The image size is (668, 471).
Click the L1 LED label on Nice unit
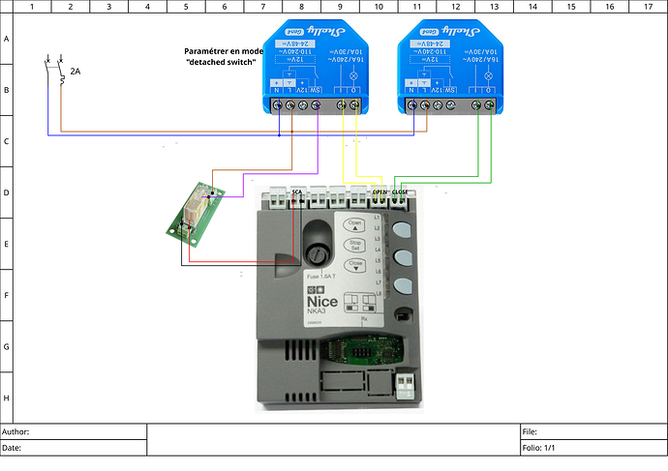tap(377, 218)
